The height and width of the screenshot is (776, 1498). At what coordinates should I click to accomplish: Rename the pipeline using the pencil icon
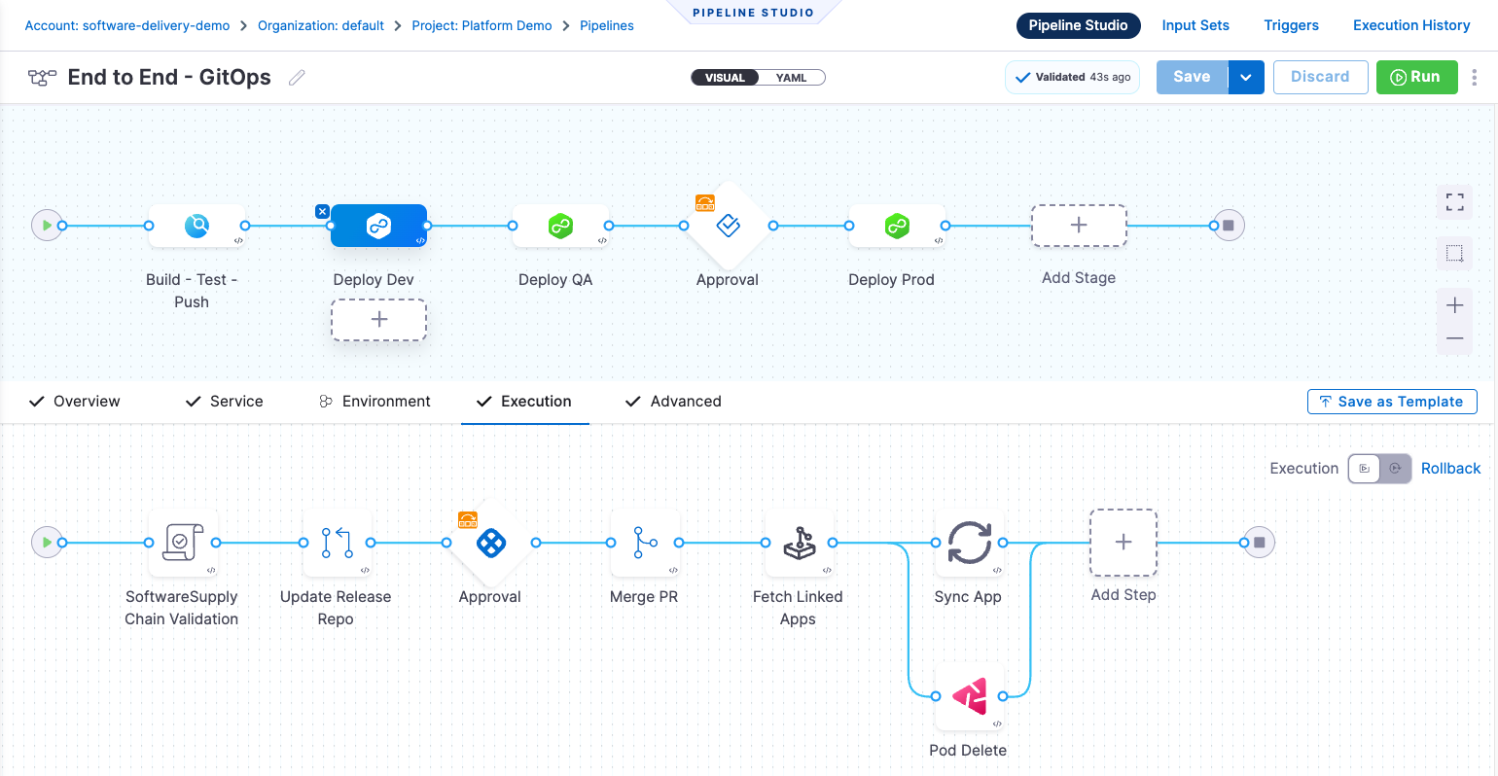[x=298, y=77]
